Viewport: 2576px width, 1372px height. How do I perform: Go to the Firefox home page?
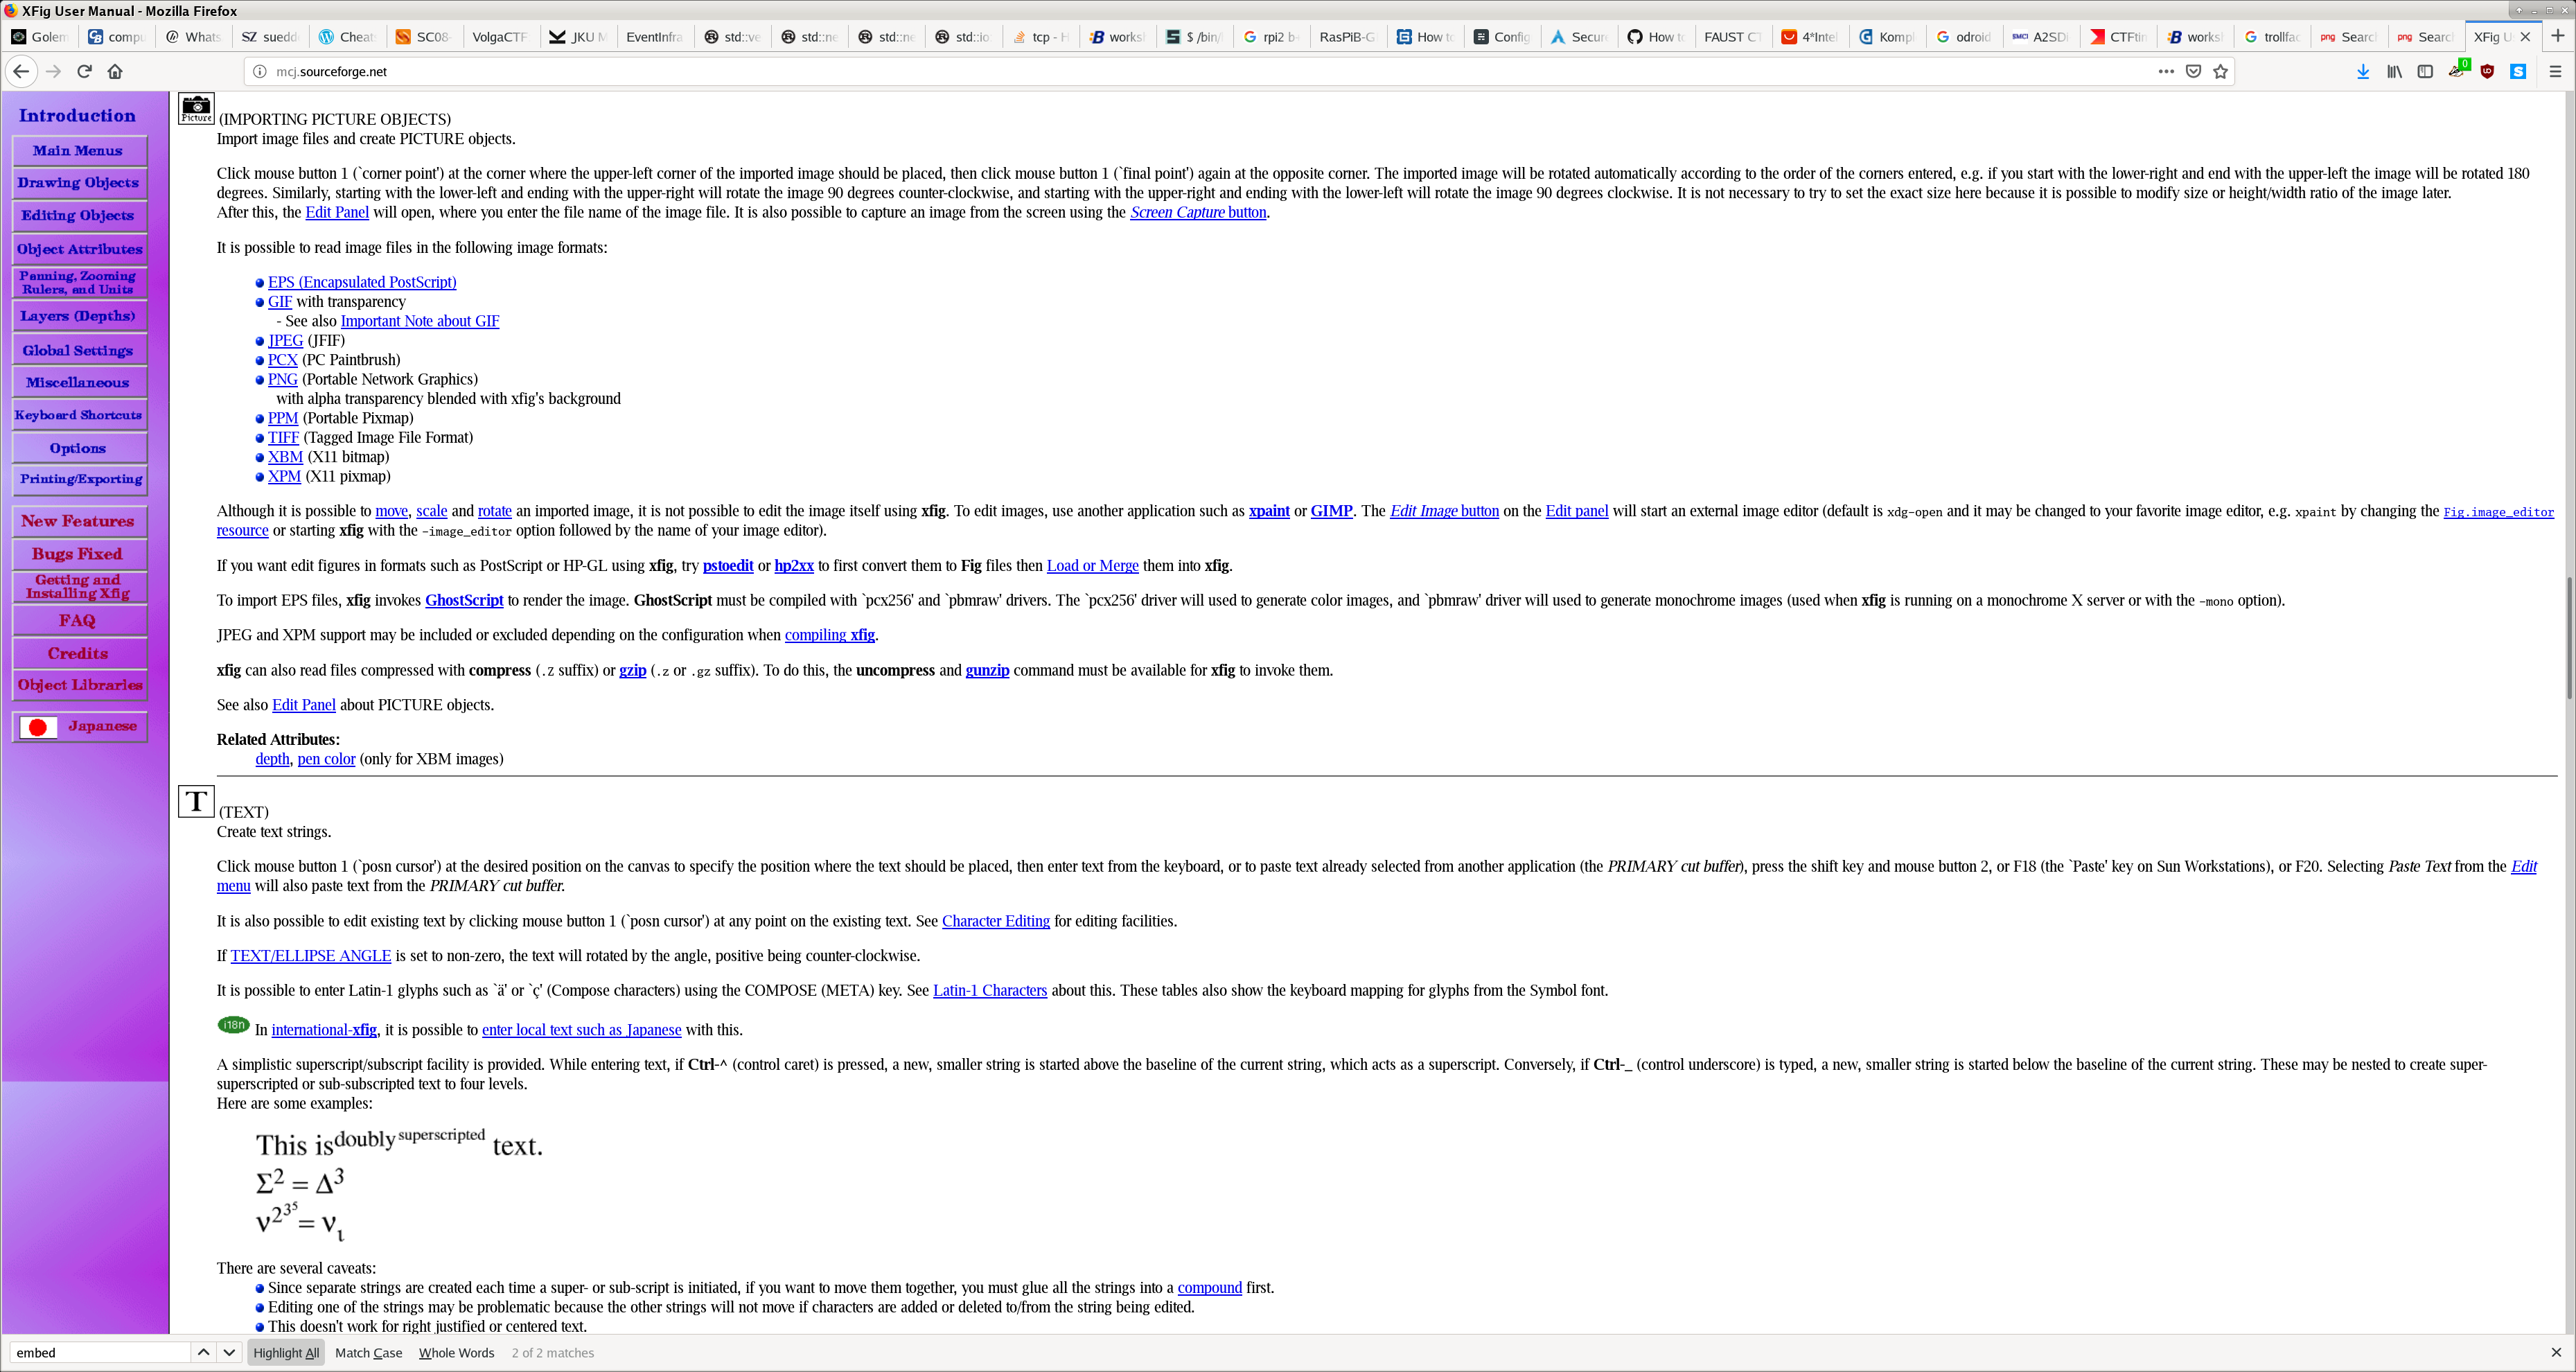[115, 71]
